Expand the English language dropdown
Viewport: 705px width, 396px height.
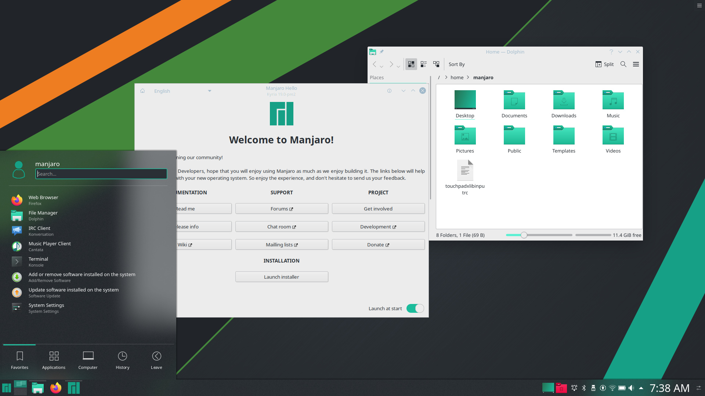210,91
